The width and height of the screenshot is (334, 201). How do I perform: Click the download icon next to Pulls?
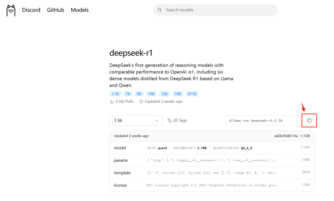point(112,101)
